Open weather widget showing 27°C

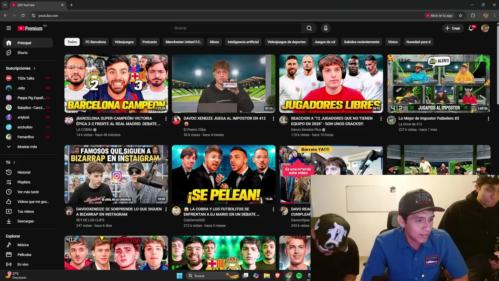[16, 275]
